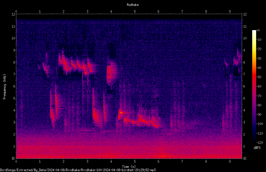Click the vertical call streak near 1.6 seconds

pyautogui.click(x=54, y=105)
